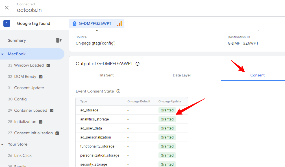This screenshot has height=167, width=285.
Task: Open help icon beside Output of G-DMPFGZ6WPT
Action: click(x=138, y=64)
